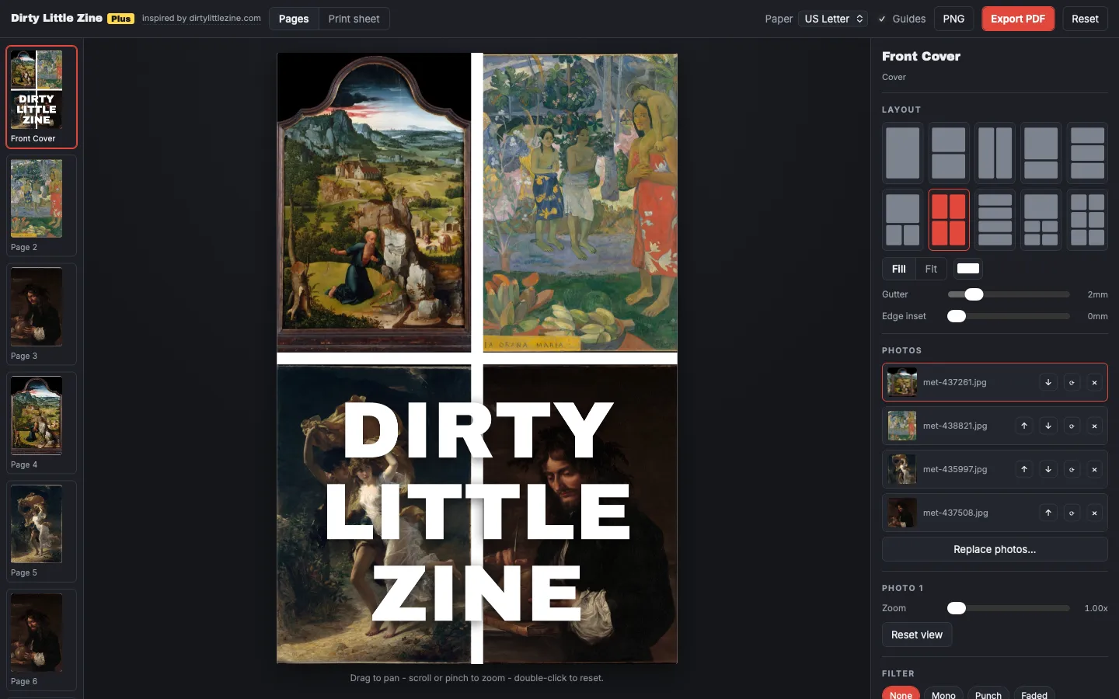The height and width of the screenshot is (699, 1119).
Task: Move met-435997.jpg down in the list
Action: click(1048, 469)
